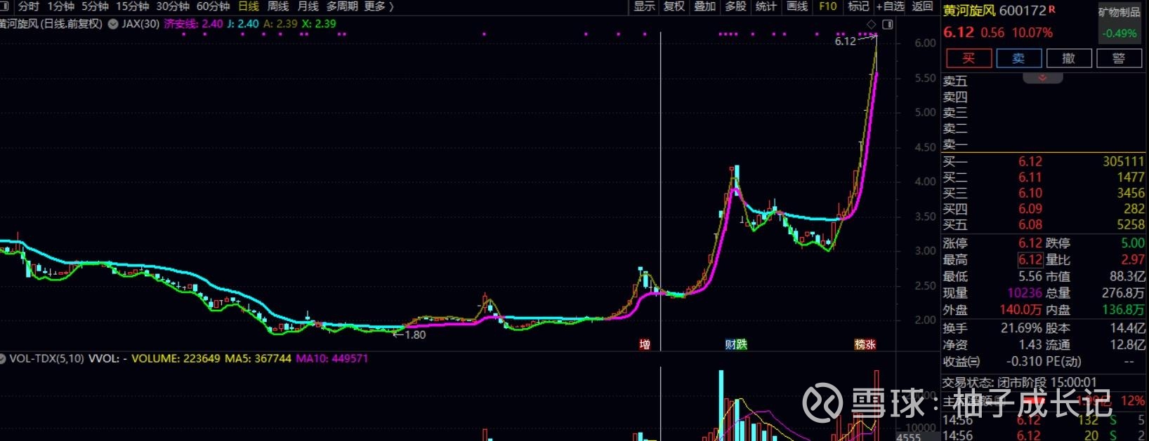Click the 财 financial report marker
Viewport: 1149px width, 441px height.
(x=730, y=344)
